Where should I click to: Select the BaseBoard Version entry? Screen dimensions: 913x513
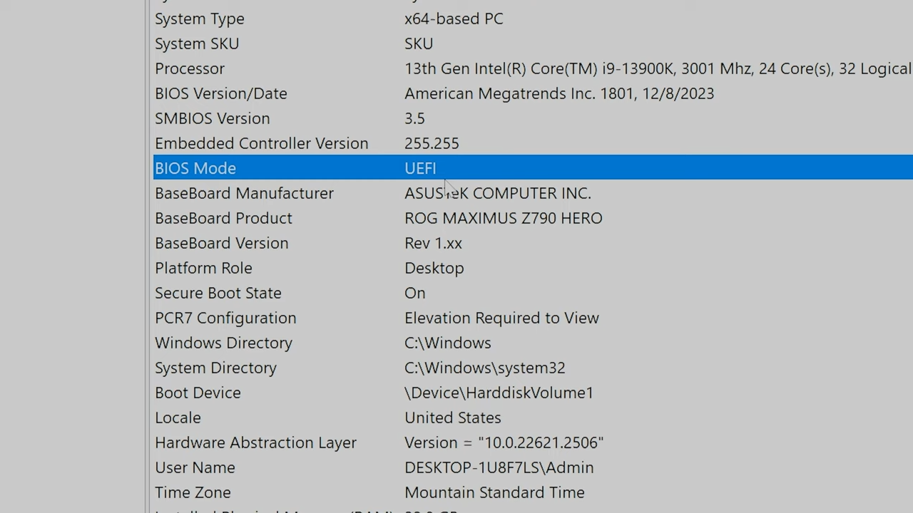[x=285, y=243]
